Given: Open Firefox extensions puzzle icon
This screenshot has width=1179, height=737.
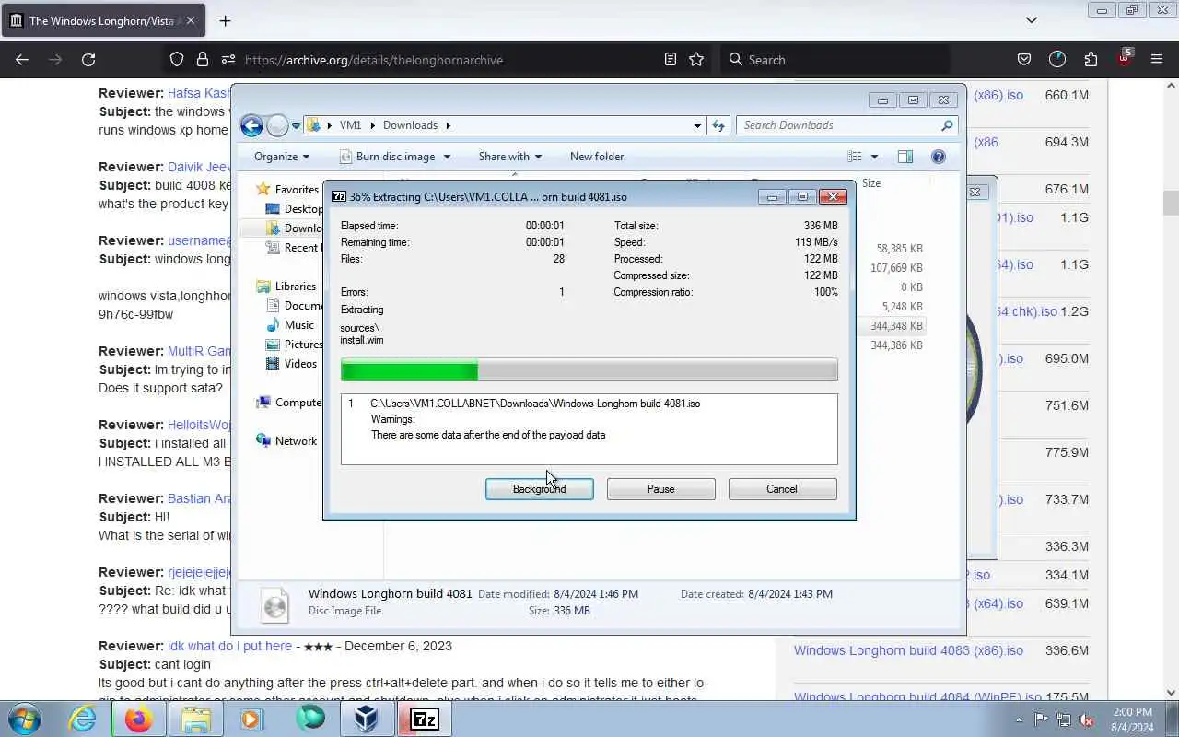Looking at the screenshot, I should pos(1091,59).
